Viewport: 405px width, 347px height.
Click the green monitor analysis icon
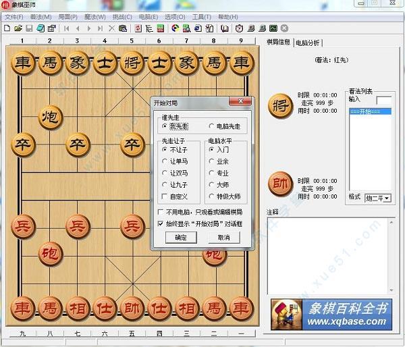(x=273, y=28)
